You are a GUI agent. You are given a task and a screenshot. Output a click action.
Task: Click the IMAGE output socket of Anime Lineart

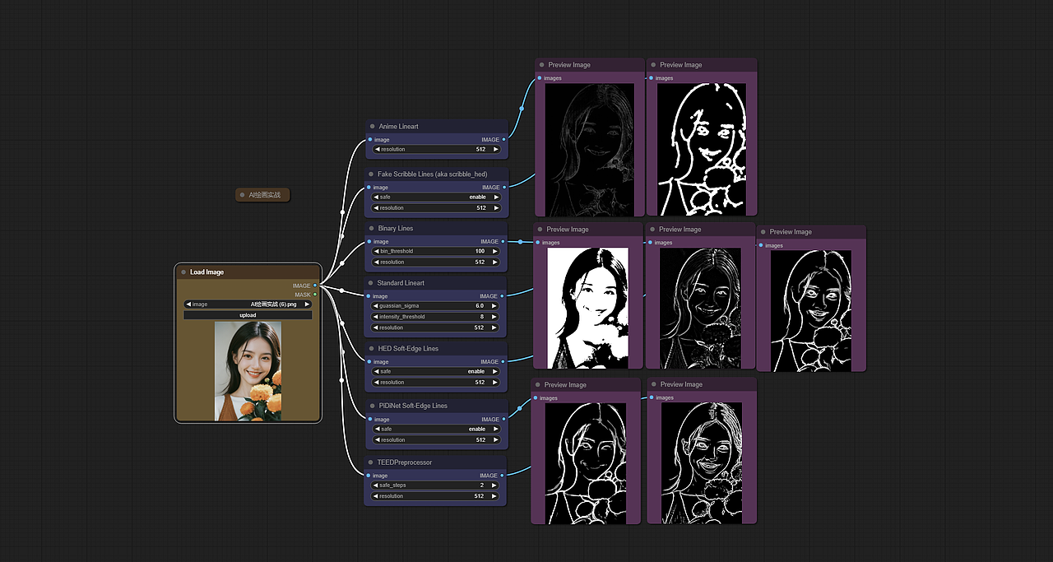503,140
